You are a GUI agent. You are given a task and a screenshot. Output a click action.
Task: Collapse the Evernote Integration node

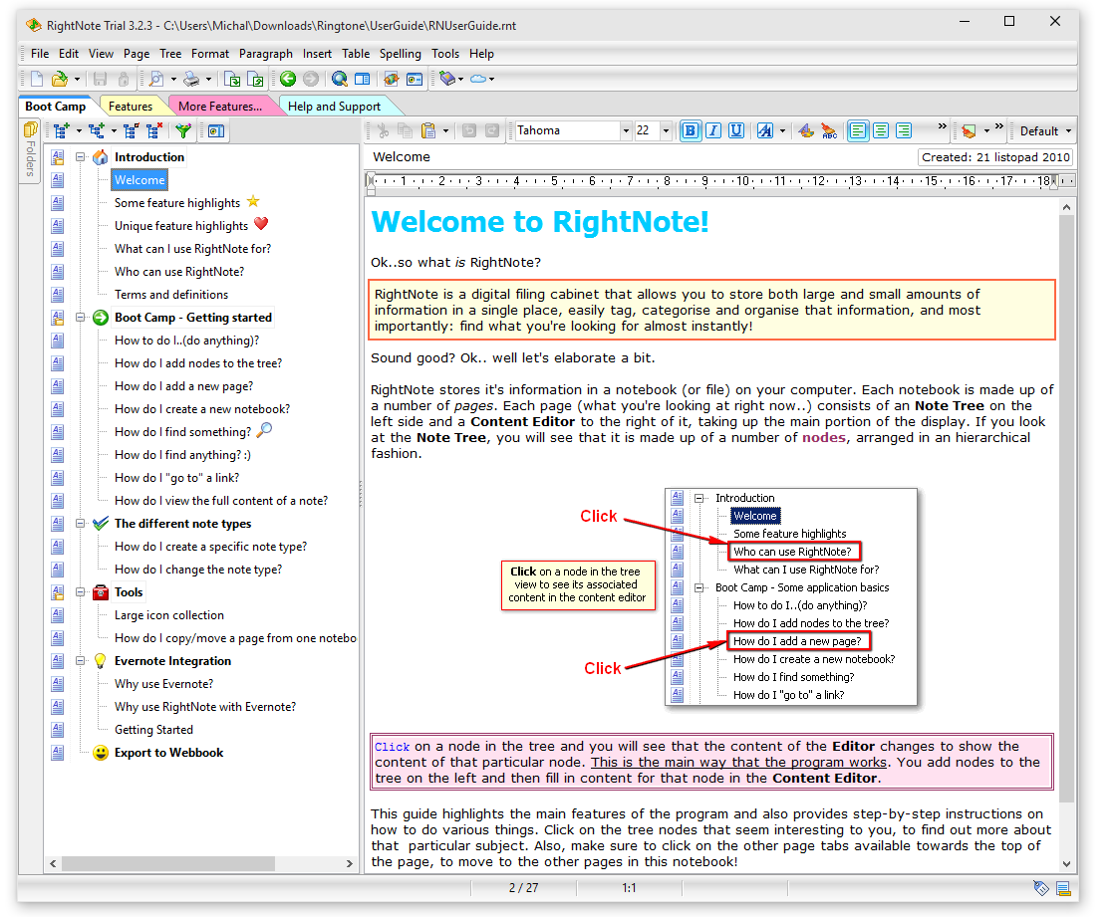[x=81, y=661]
